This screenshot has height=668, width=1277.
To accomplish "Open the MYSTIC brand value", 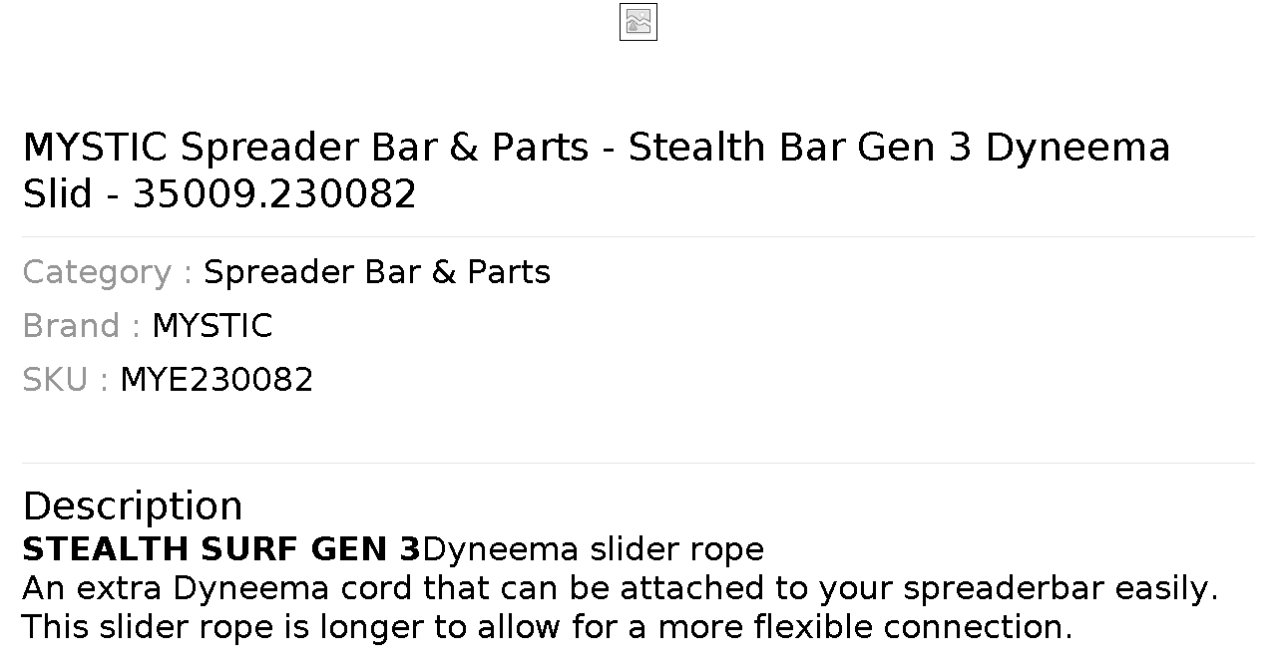I will point(212,326).
